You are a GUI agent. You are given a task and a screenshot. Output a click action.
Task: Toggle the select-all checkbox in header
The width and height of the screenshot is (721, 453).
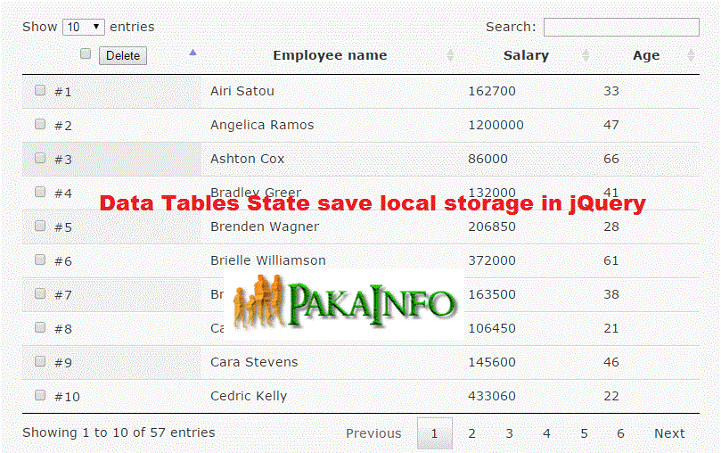coord(86,54)
